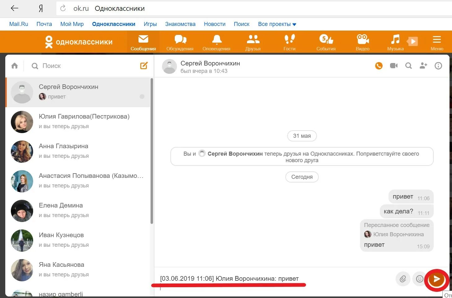Viewport: 452px width, 298px height.
Task: Click the home icon in messages panel
Action: click(x=15, y=66)
